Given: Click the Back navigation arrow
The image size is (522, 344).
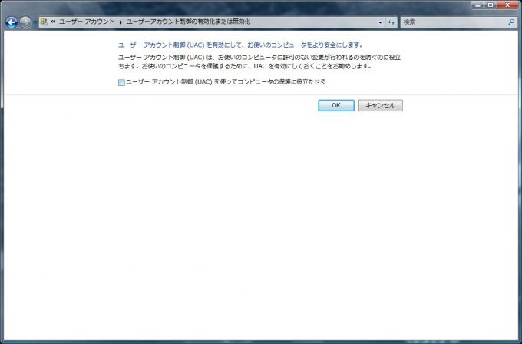Looking at the screenshot, I should tap(12, 22).
